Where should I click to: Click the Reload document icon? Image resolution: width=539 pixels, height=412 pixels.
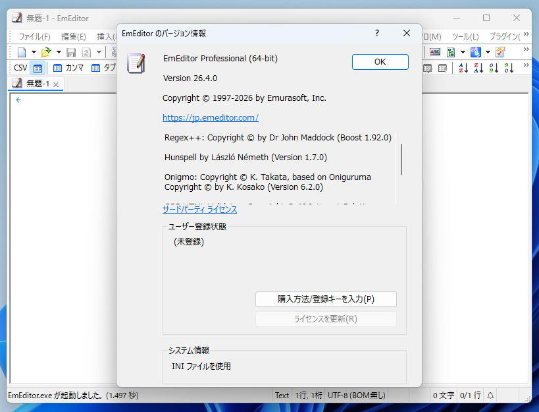[87, 52]
